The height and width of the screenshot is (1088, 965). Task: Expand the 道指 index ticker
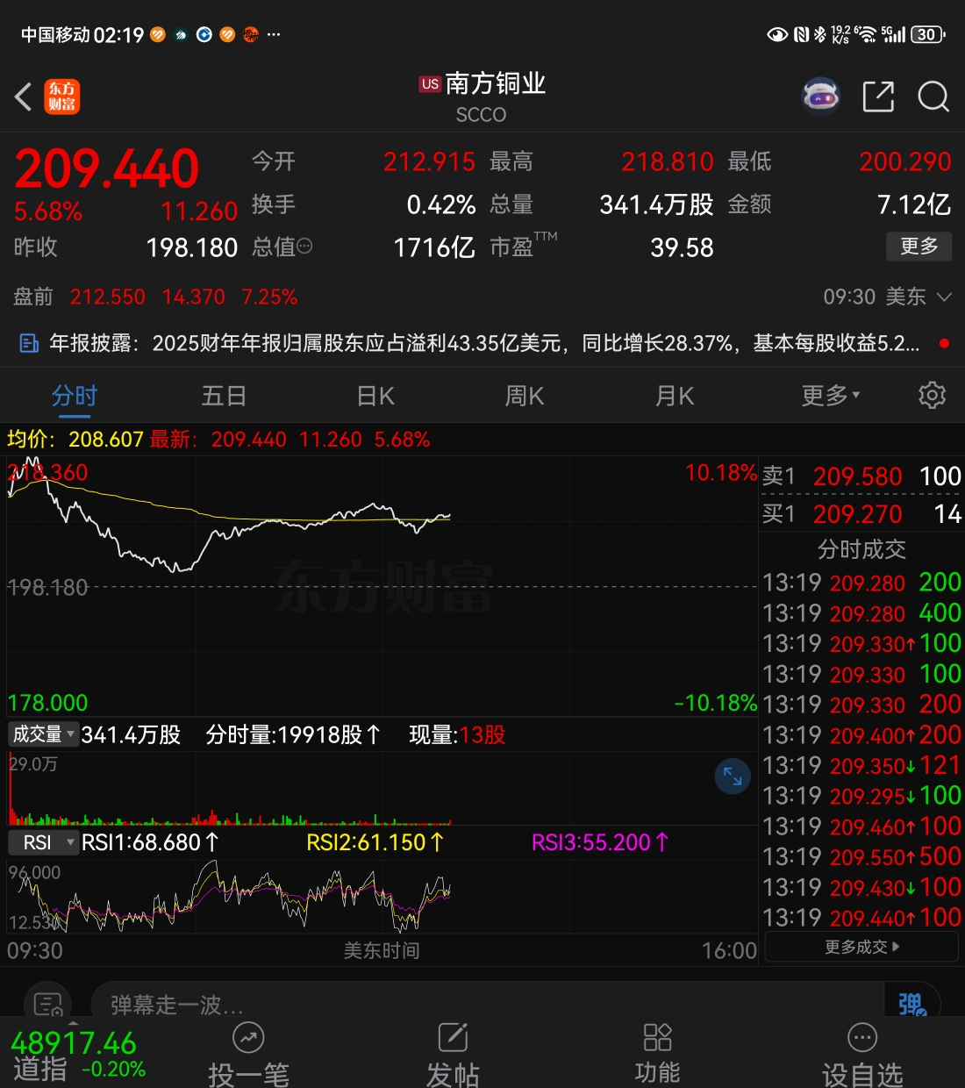(x=74, y=1053)
